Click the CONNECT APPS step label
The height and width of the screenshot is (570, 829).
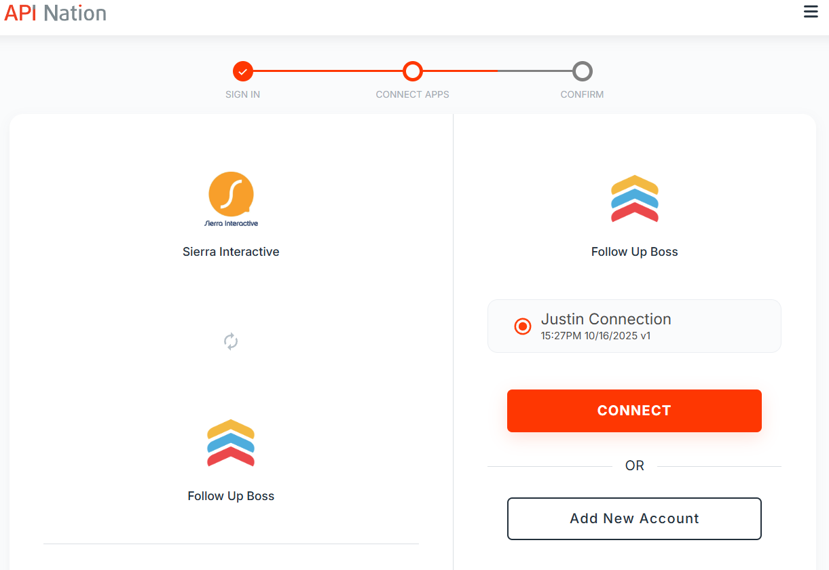(413, 94)
